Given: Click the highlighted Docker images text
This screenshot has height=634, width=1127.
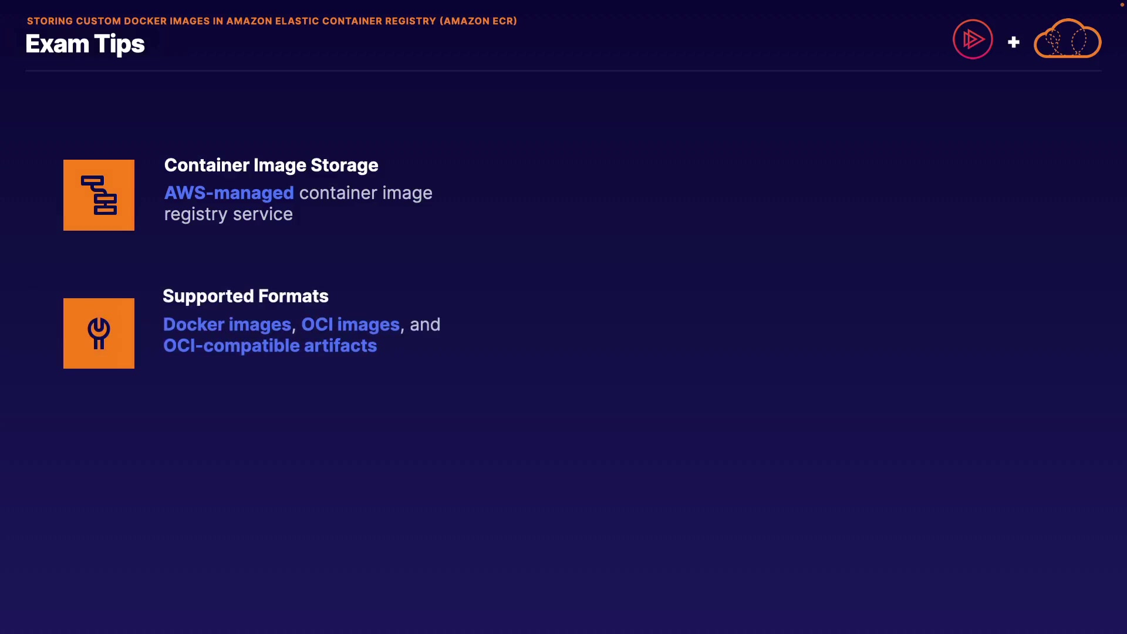Looking at the screenshot, I should pyautogui.click(x=227, y=325).
